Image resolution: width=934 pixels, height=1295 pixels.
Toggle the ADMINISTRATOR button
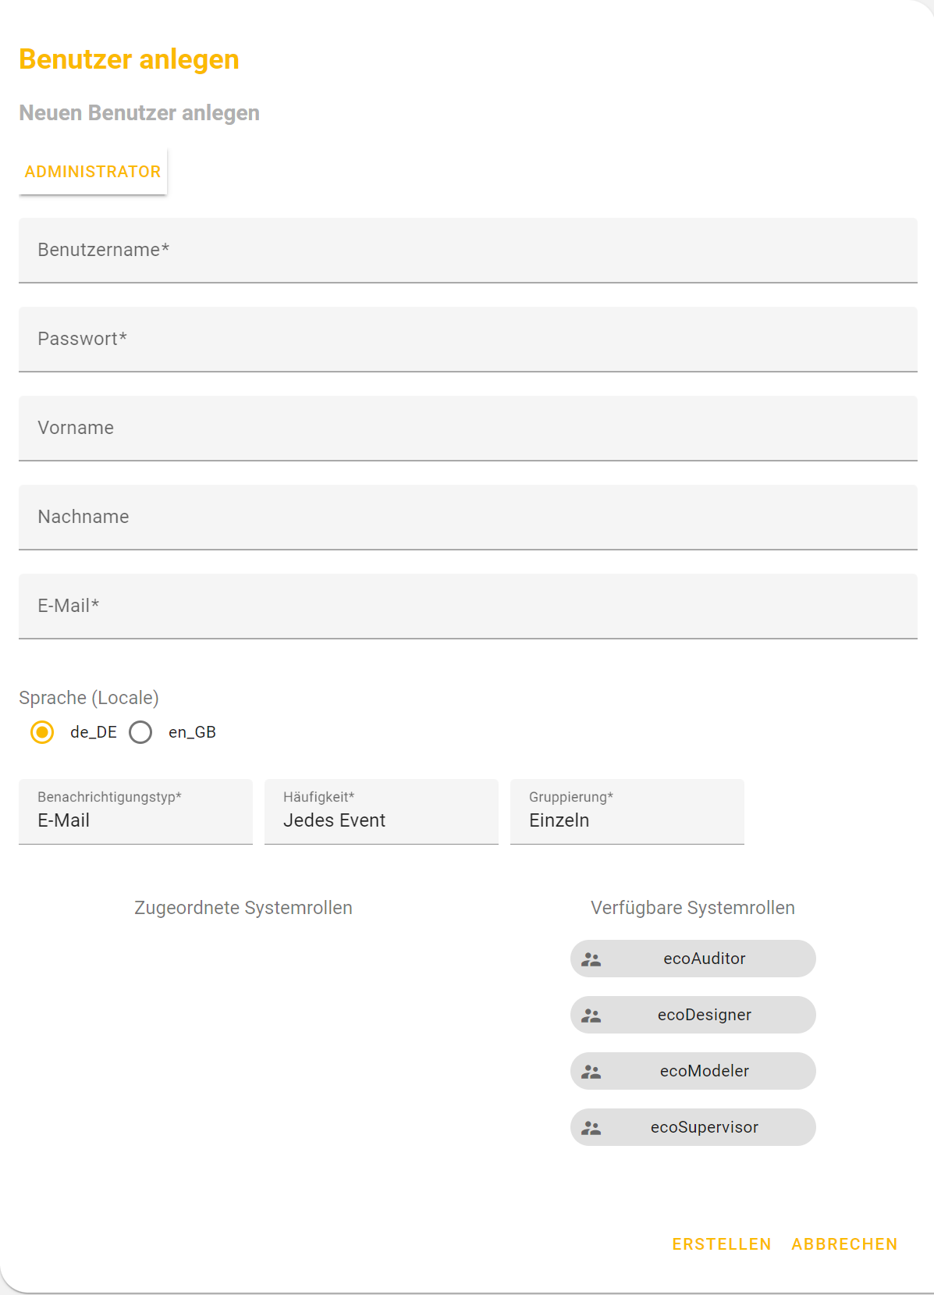pyautogui.click(x=93, y=172)
